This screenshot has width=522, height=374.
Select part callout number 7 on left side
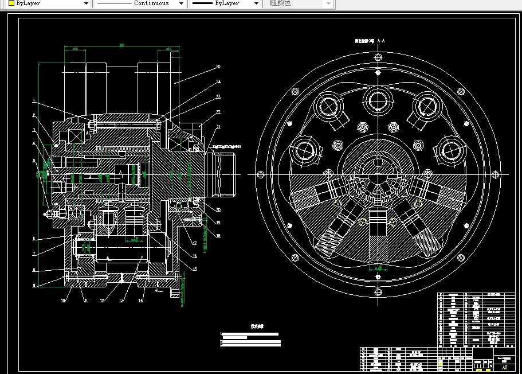pyautogui.click(x=34, y=254)
